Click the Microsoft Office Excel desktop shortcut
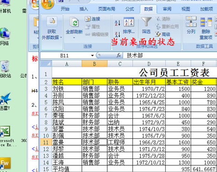Image resolution: width=217 pixels, height=172 pixels. pos(5,131)
